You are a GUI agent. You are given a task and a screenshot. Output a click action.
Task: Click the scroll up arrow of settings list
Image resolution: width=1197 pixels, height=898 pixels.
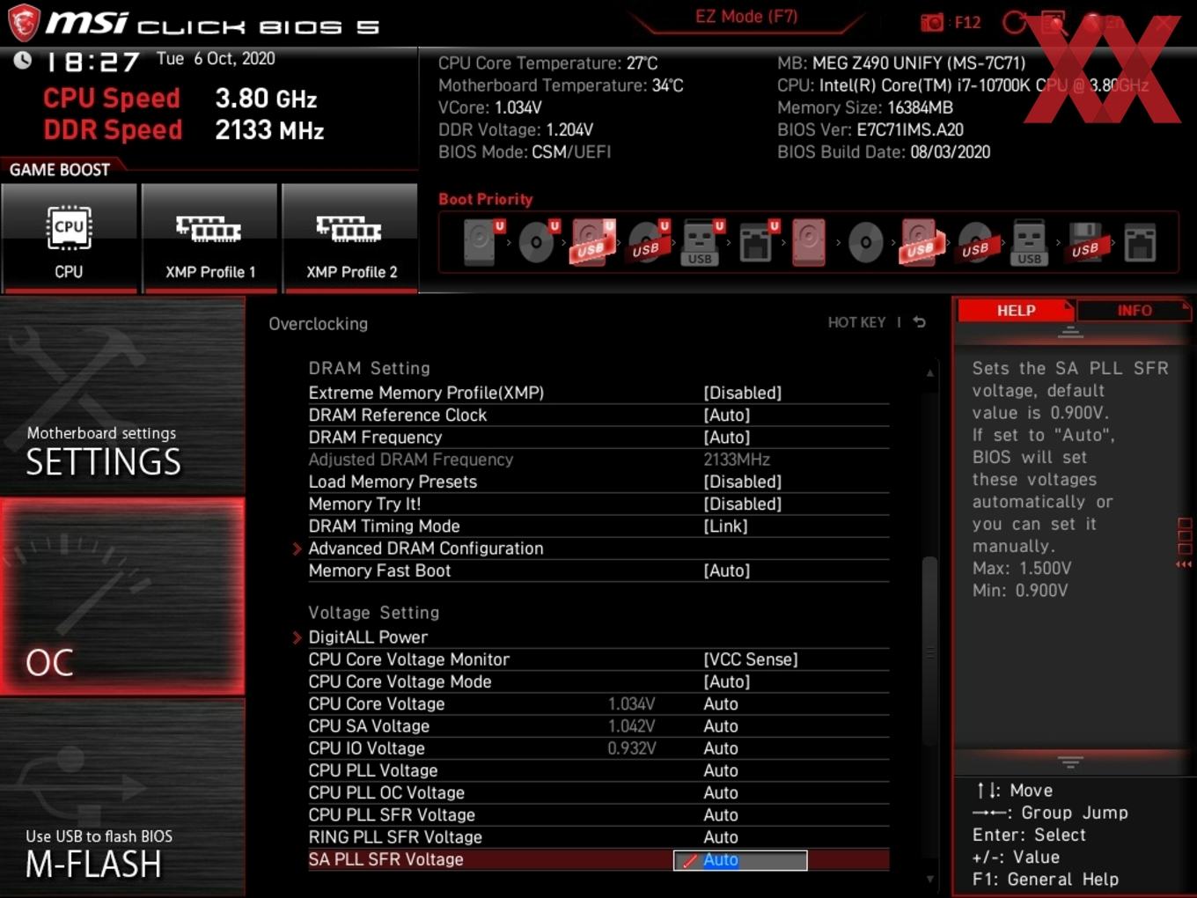click(930, 373)
